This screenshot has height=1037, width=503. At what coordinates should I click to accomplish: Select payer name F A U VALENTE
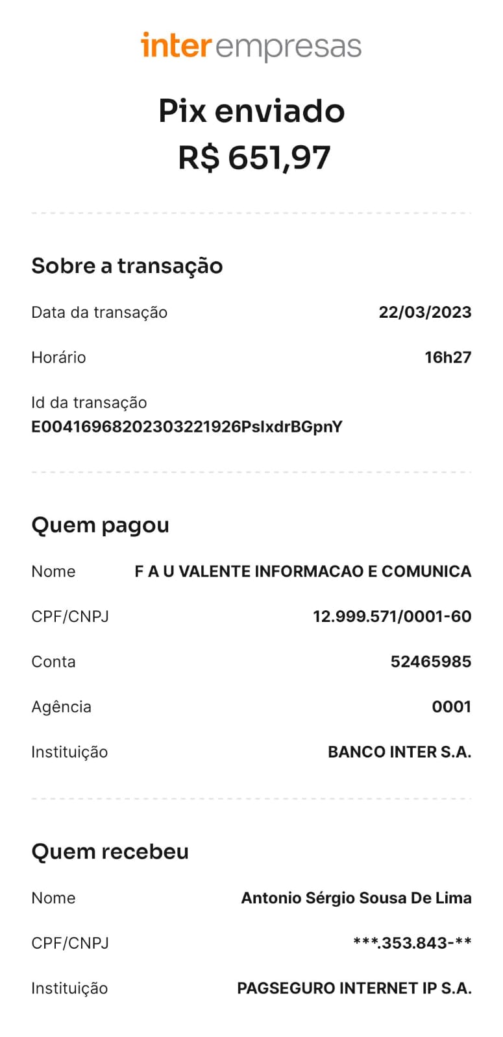point(302,571)
